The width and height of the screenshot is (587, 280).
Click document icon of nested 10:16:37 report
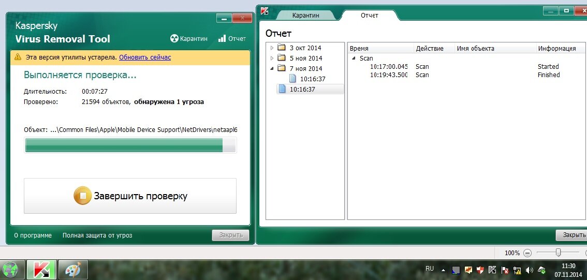point(293,79)
